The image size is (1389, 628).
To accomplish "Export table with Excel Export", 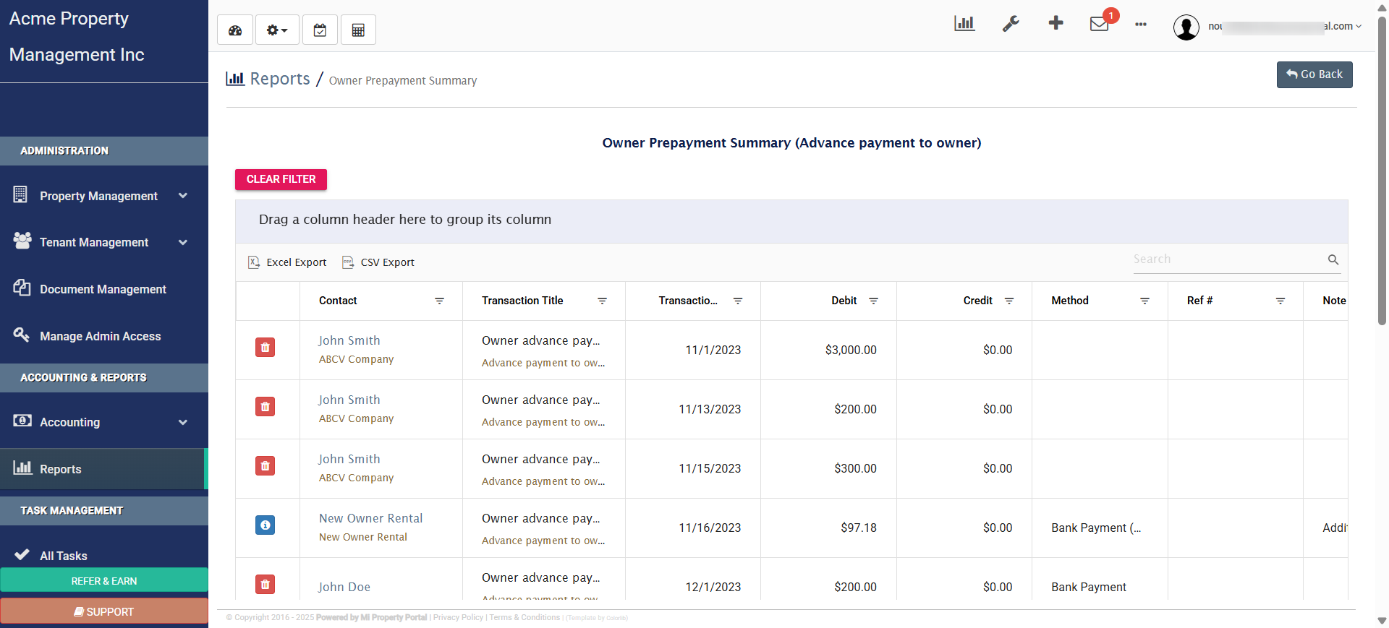I will pyautogui.click(x=287, y=262).
